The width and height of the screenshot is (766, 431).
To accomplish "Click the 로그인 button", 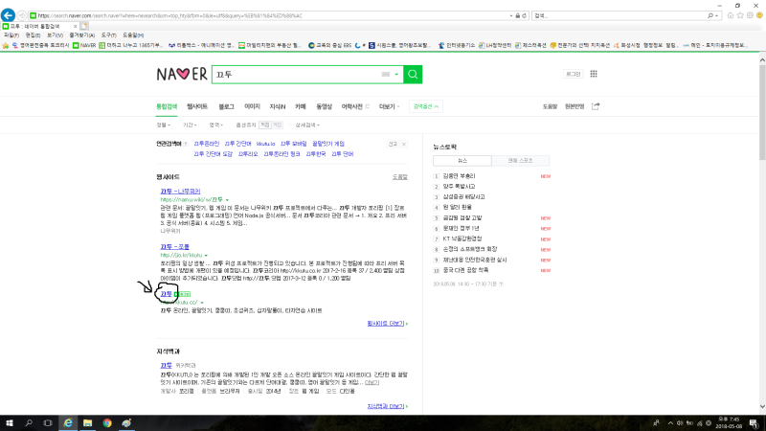I will (573, 74).
